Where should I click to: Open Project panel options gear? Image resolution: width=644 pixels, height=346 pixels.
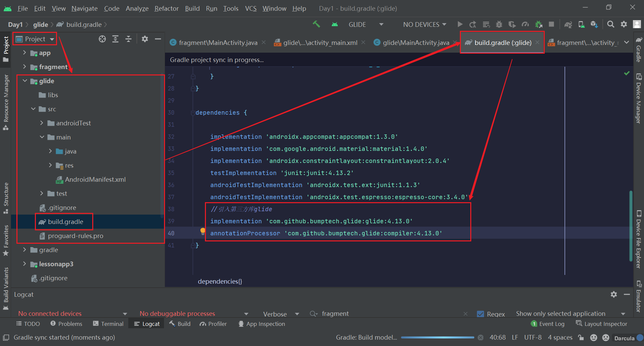145,39
